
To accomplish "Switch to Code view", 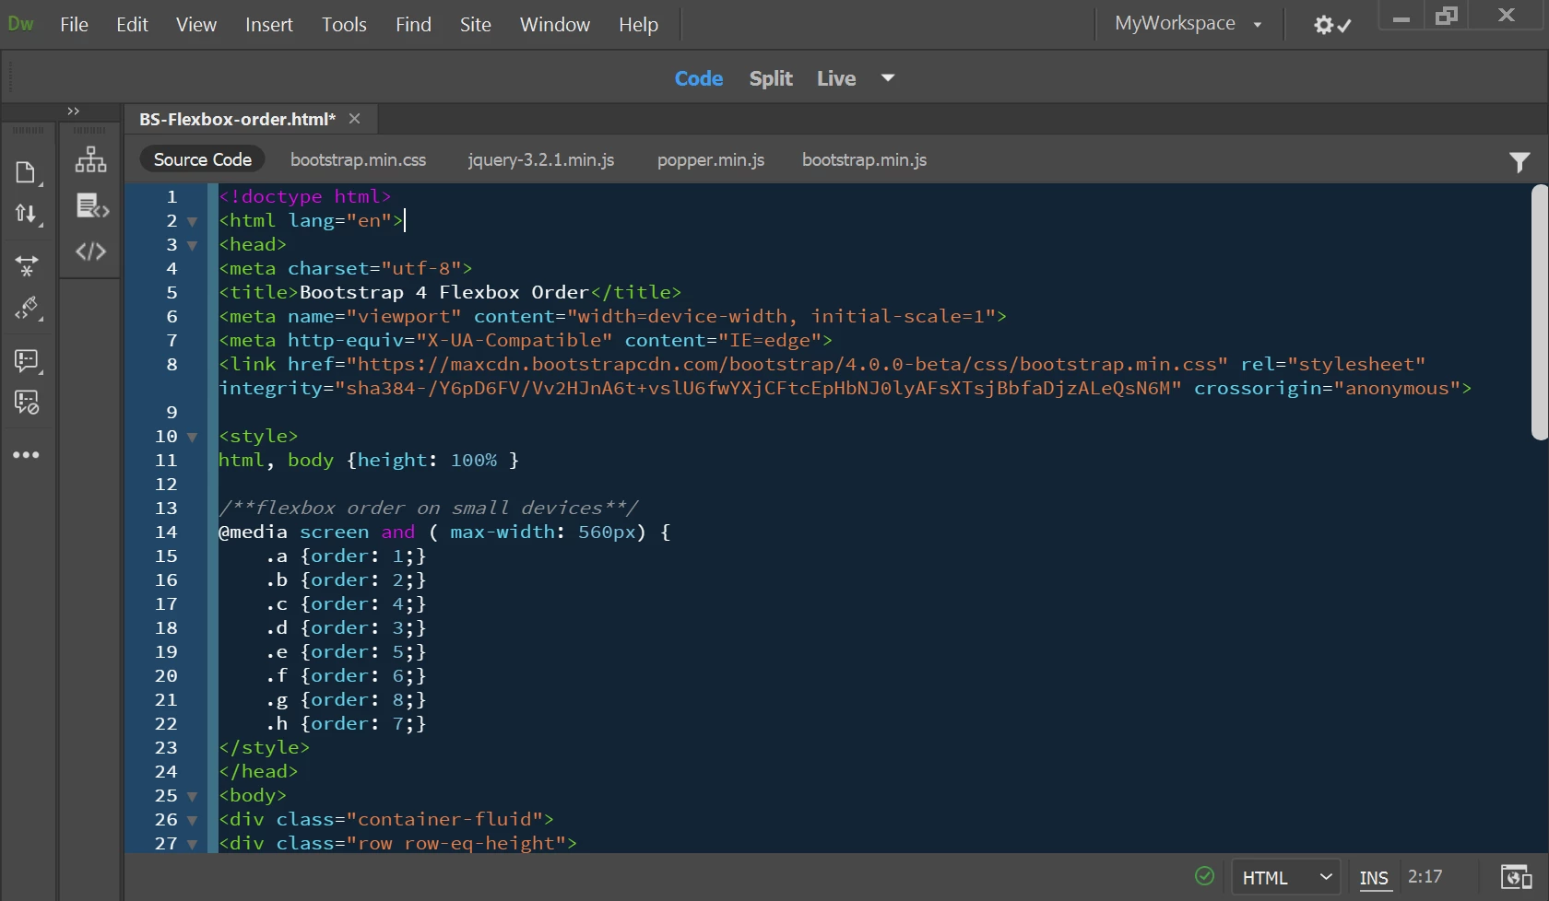I will (699, 78).
